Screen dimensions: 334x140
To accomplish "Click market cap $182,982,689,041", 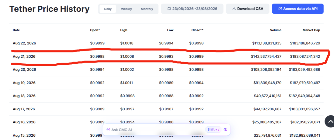I will click(305, 135).
